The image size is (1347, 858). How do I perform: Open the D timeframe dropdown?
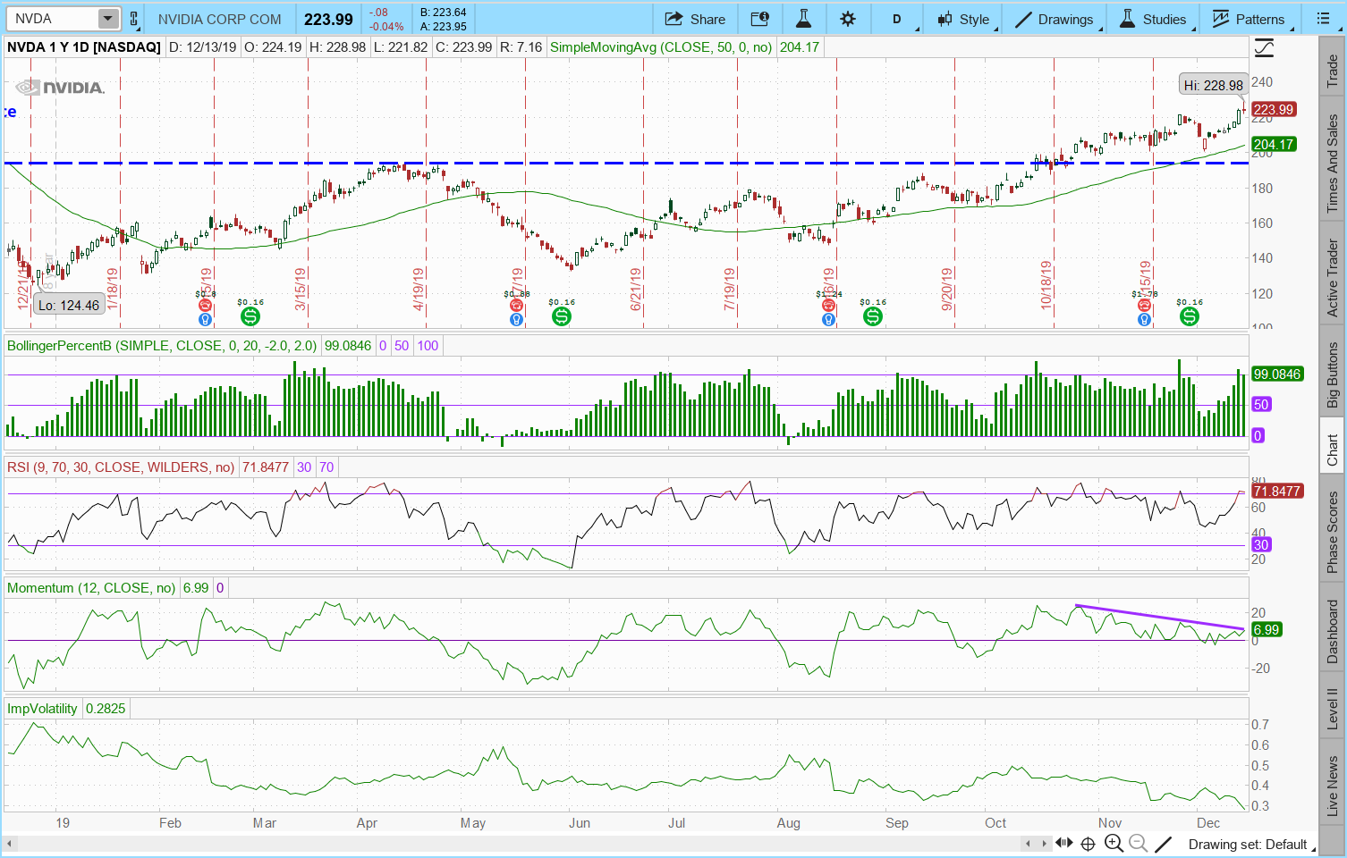(897, 19)
